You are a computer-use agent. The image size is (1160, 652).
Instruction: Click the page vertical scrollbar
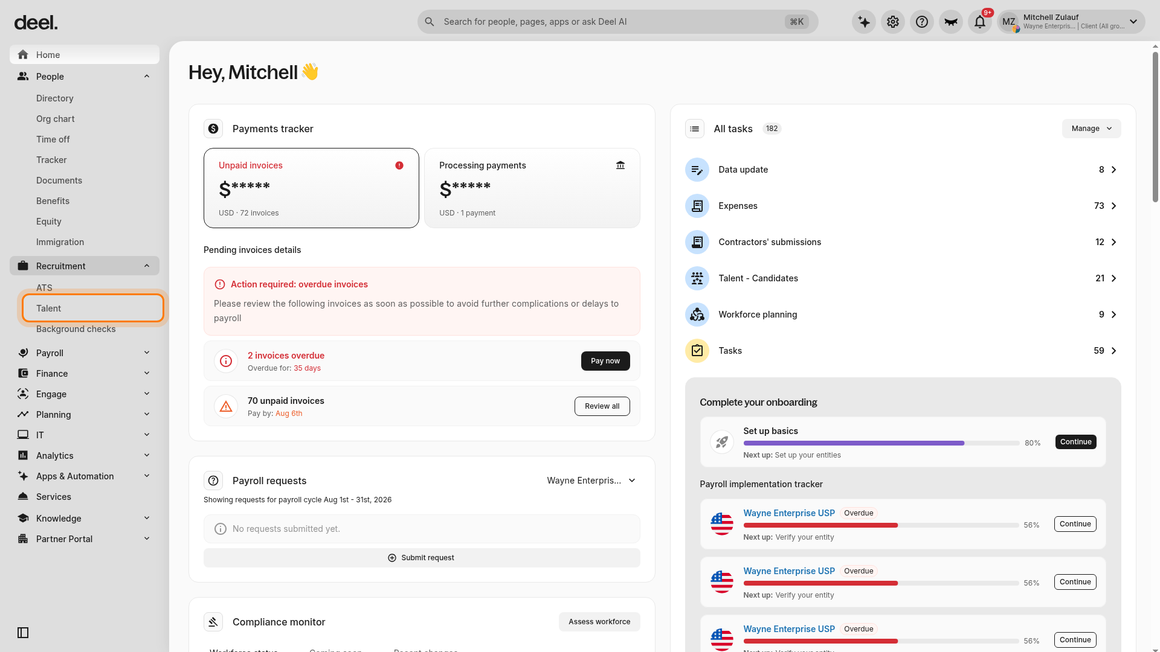click(1156, 127)
